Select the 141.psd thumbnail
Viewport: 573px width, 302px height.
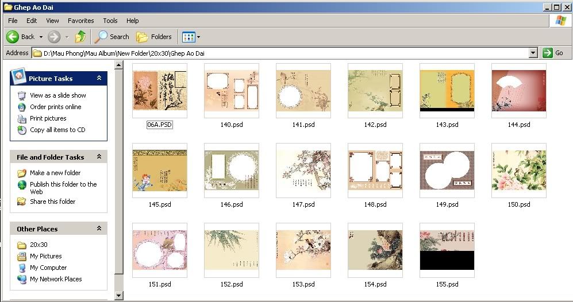[x=303, y=91]
